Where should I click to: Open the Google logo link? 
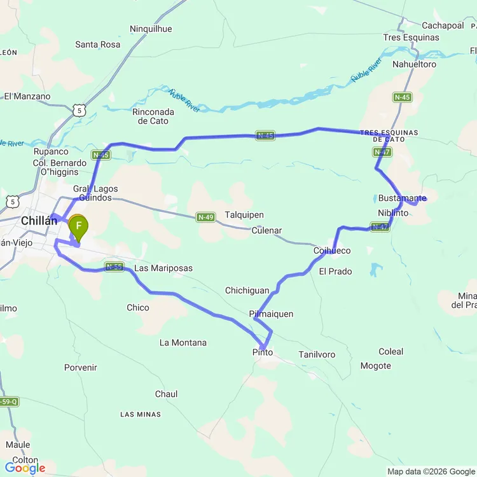25,467
